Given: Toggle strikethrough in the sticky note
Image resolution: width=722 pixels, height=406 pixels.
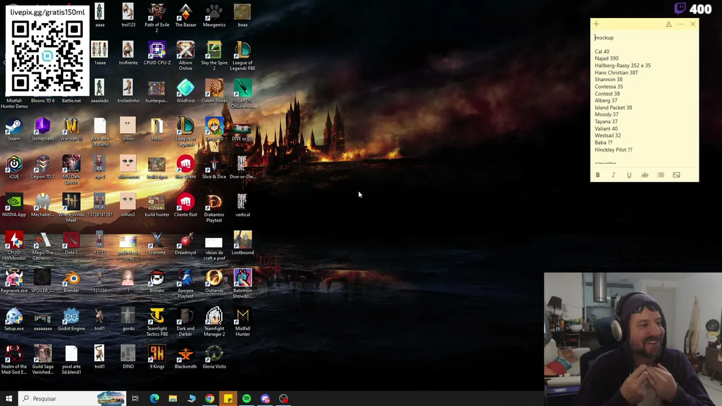Looking at the screenshot, I should (x=645, y=175).
